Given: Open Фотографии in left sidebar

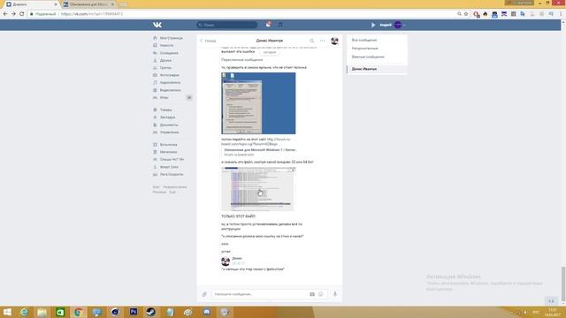Looking at the screenshot, I should (x=169, y=75).
